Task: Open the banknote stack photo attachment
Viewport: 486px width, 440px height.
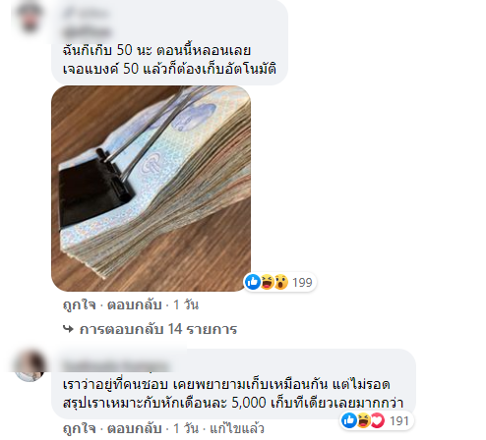Action: coord(152,189)
